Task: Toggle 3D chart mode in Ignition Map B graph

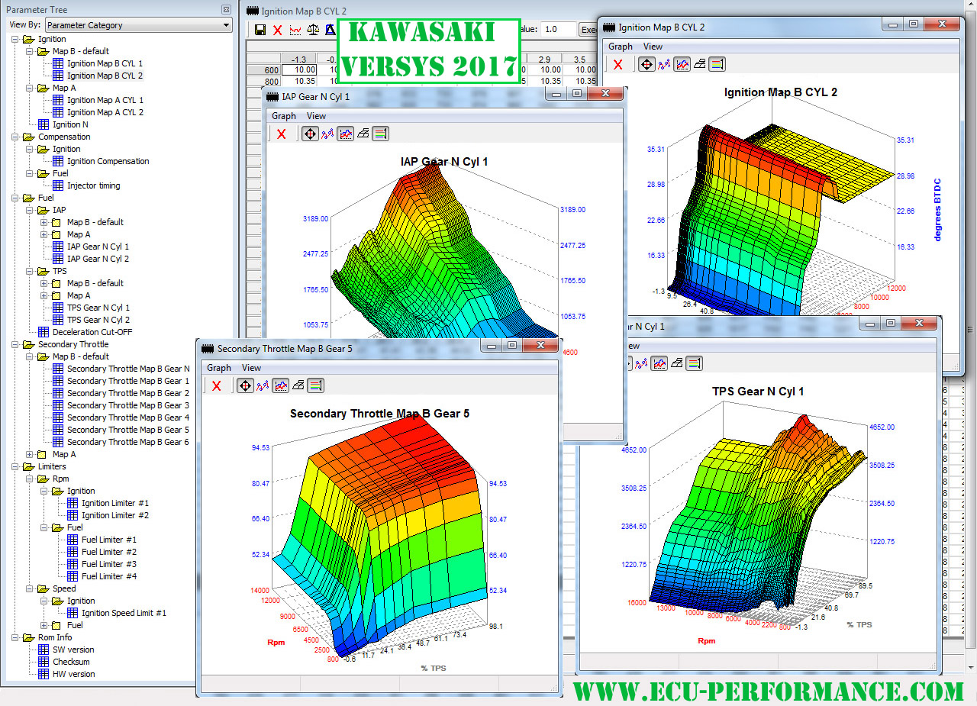Action: 682,64
